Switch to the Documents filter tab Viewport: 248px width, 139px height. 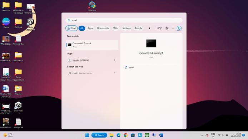point(103,28)
